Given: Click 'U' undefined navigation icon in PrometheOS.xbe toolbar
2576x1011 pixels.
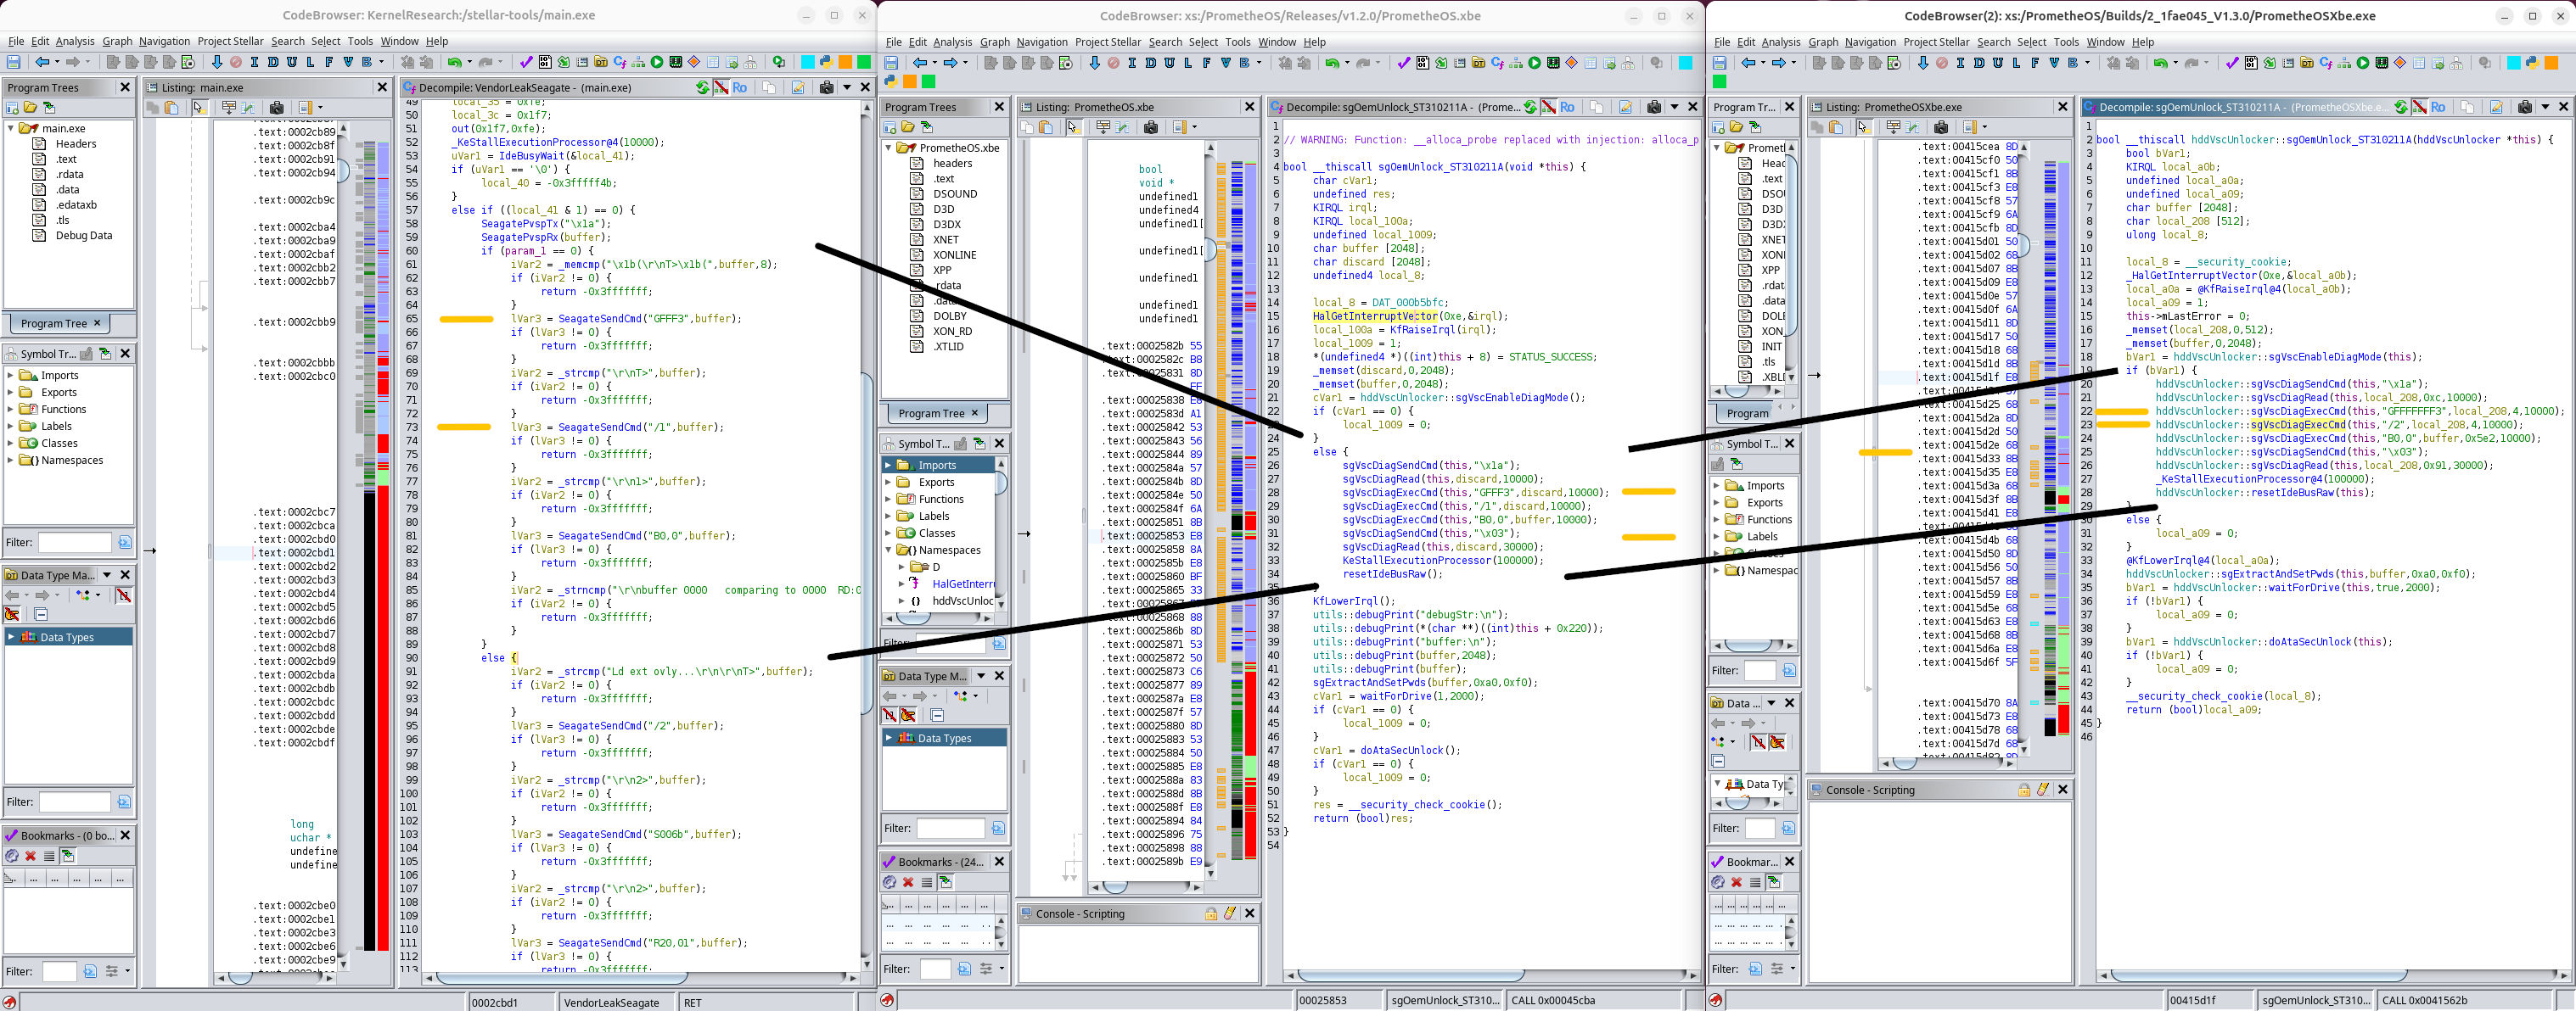Looking at the screenshot, I should 1169,63.
